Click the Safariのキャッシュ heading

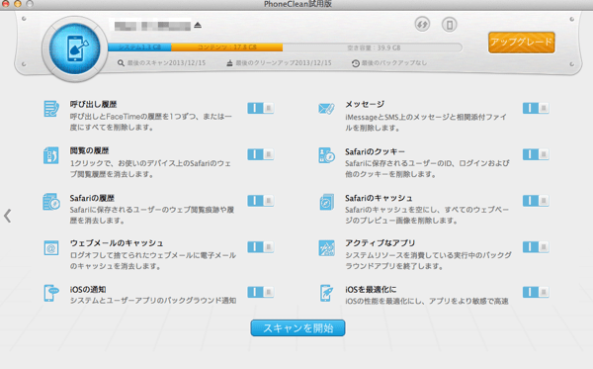379,198
